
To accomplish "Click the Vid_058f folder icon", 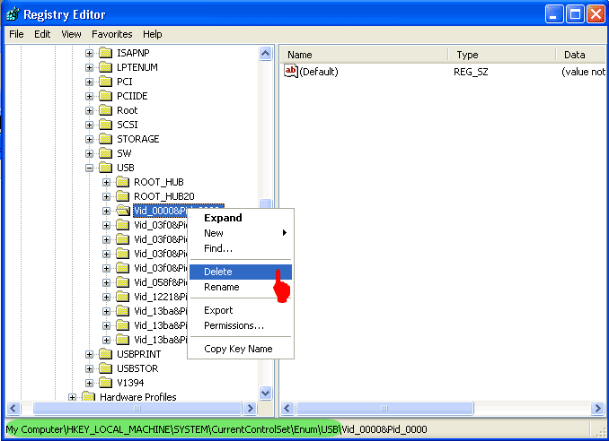I will (x=122, y=282).
